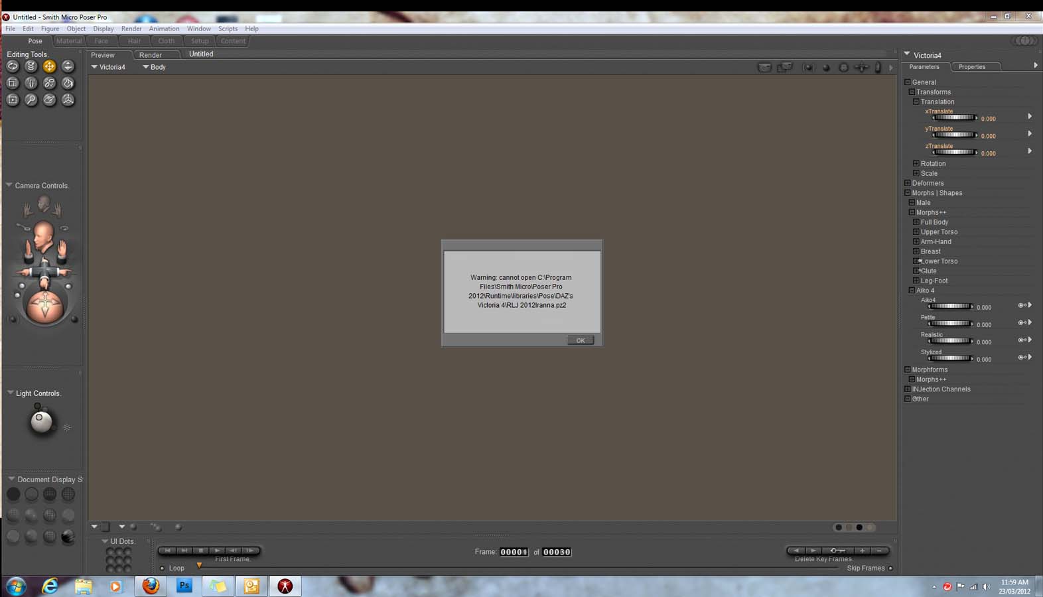Open the Body actor dropdown
Image resolution: width=1043 pixels, height=597 pixels.
pyautogui.click(x=155, y=67)
